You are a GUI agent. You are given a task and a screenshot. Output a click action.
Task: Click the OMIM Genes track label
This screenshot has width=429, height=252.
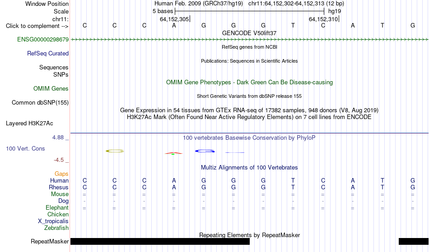click(51, 88)
